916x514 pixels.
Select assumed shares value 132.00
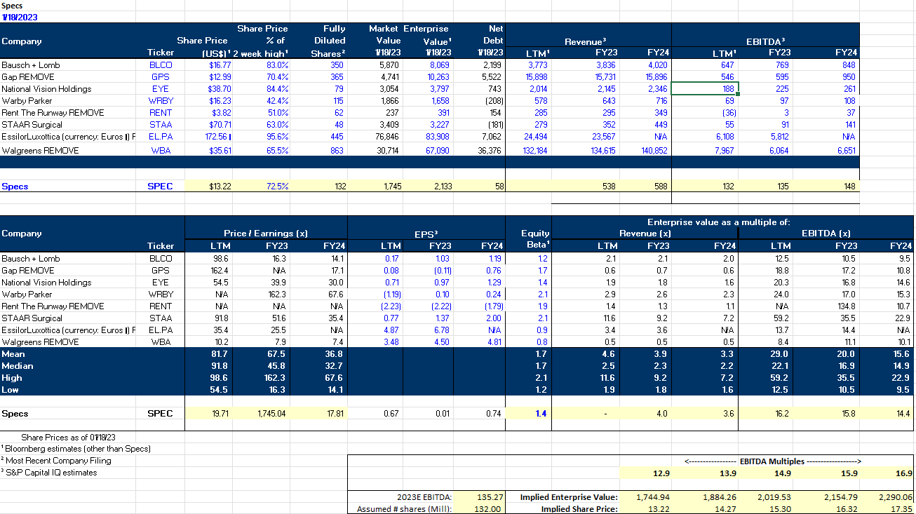coord(488,509)
